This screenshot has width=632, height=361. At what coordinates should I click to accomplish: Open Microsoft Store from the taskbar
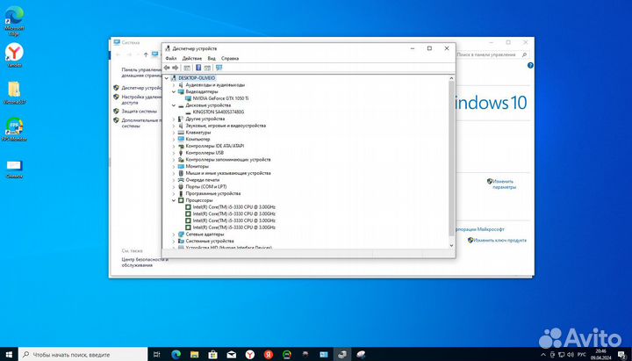point(212,355)
